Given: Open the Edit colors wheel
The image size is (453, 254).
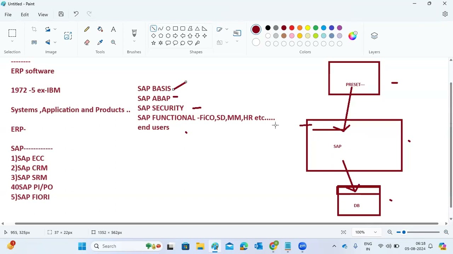Looking at the screenshot, I should 352,36.
